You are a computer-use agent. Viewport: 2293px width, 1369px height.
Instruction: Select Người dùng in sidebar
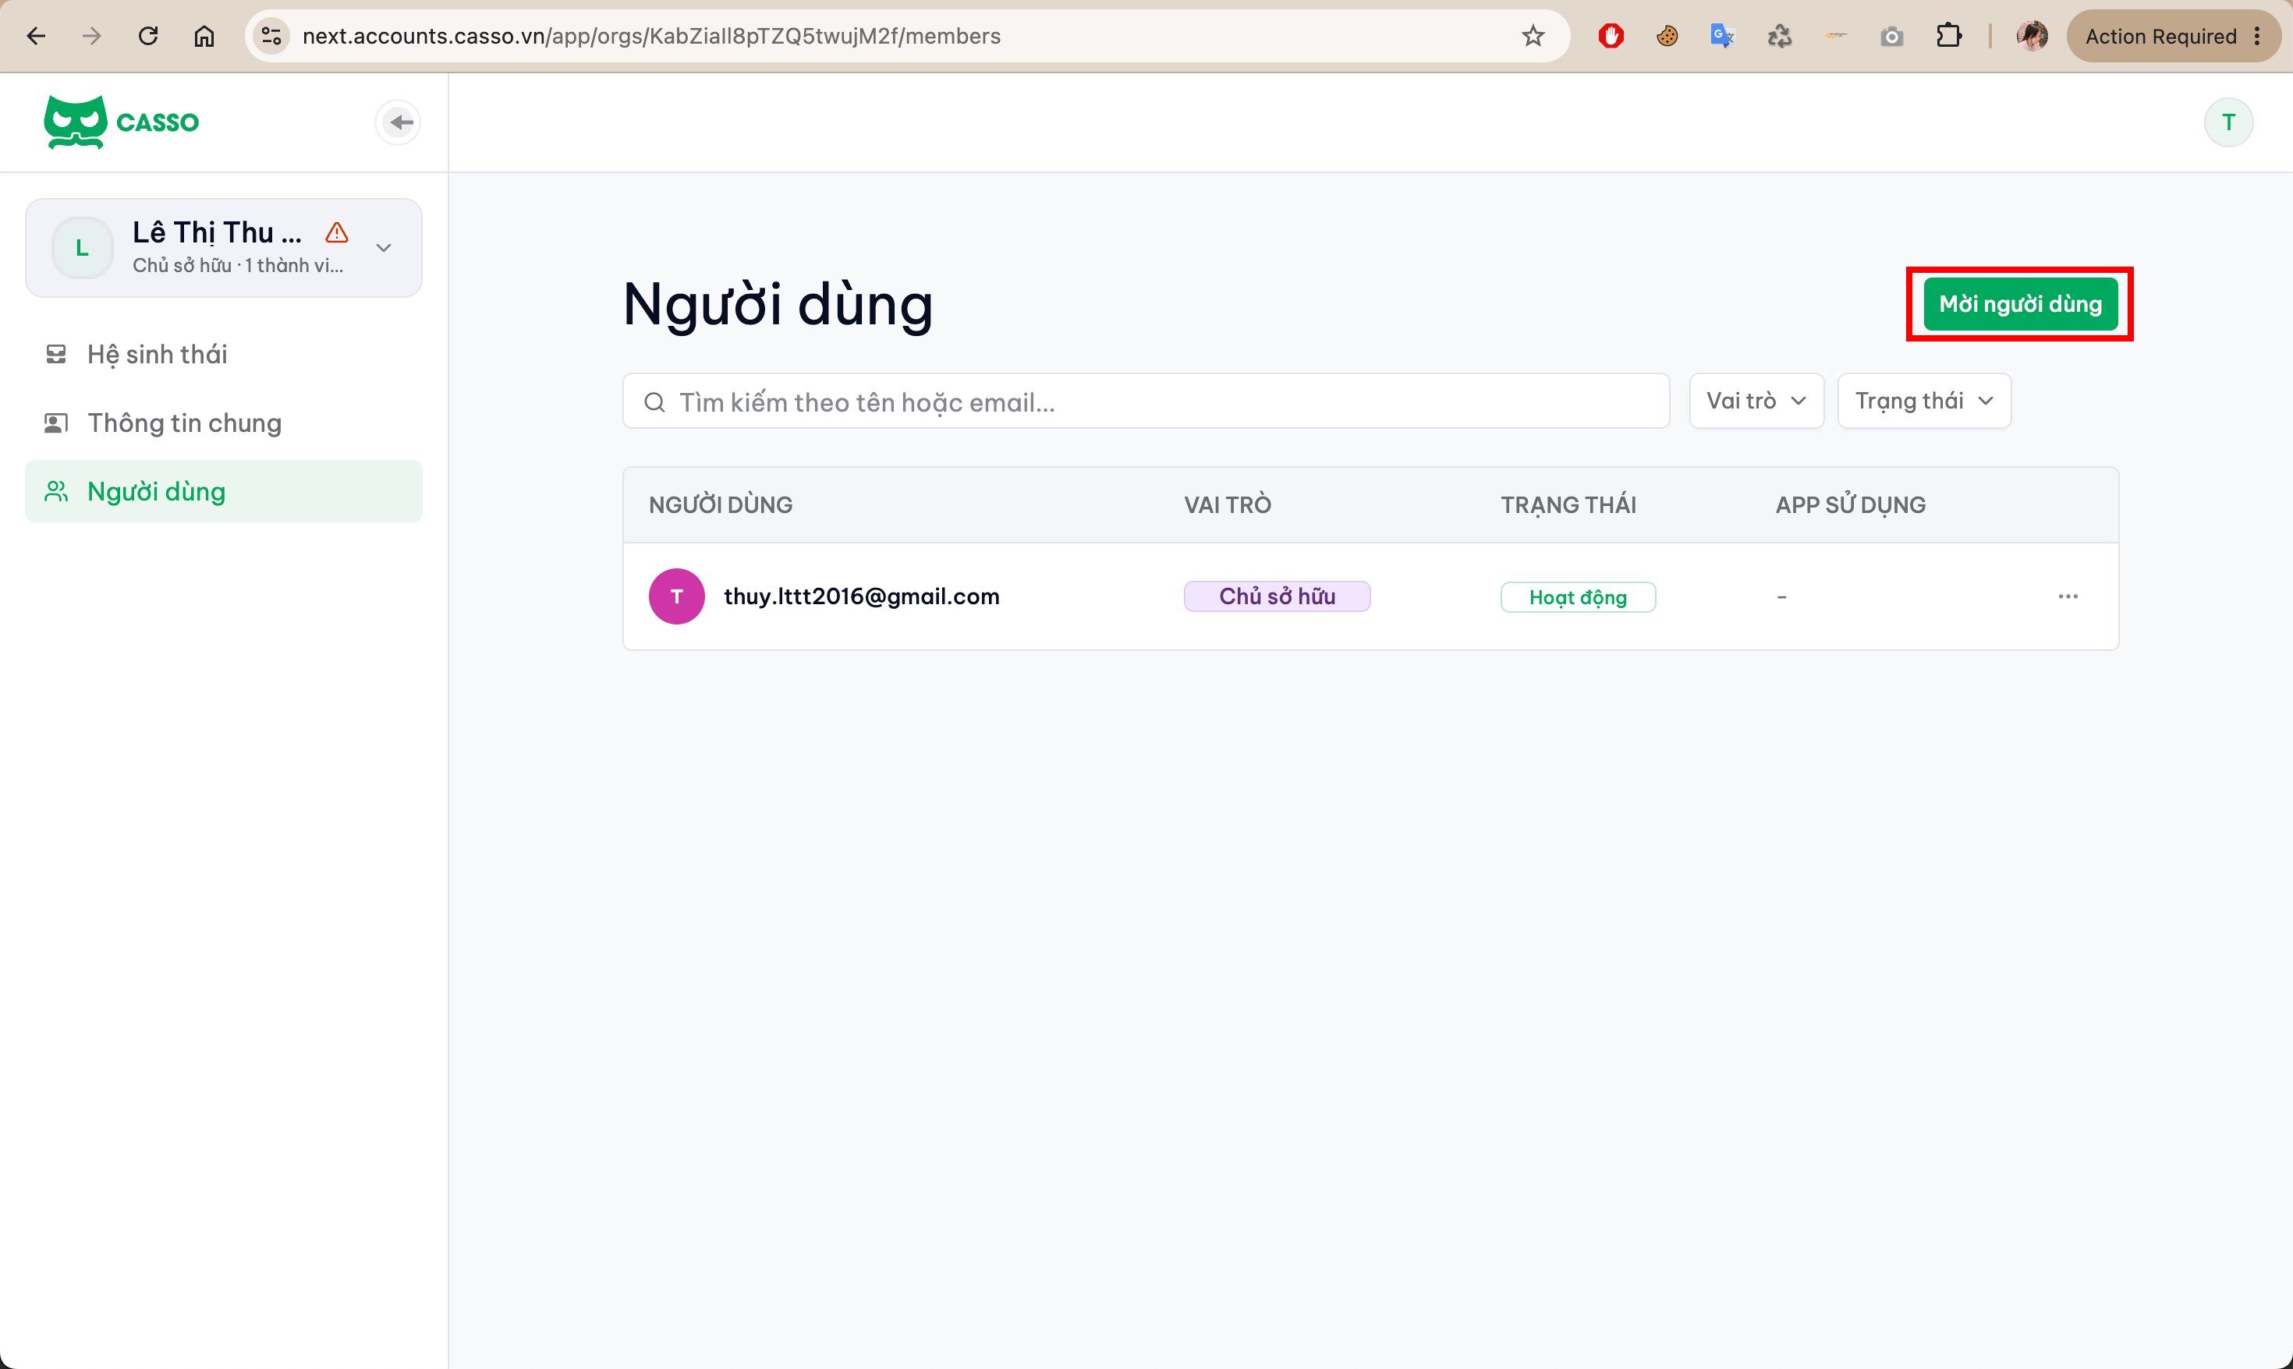pos(223,491)
